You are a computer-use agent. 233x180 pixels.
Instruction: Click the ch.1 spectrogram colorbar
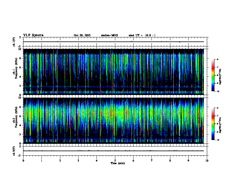pos(213,75)
